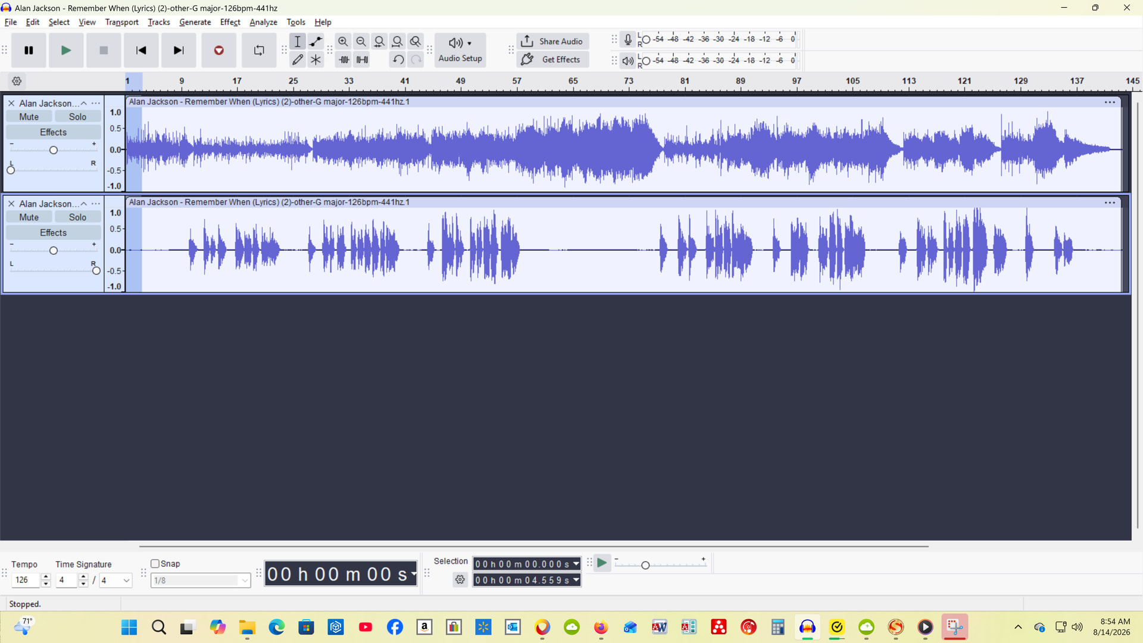This screenshot has height=643, width=1143.
Task: Open Microsoft Edge from the taskbar
Action: click(277, 627)
